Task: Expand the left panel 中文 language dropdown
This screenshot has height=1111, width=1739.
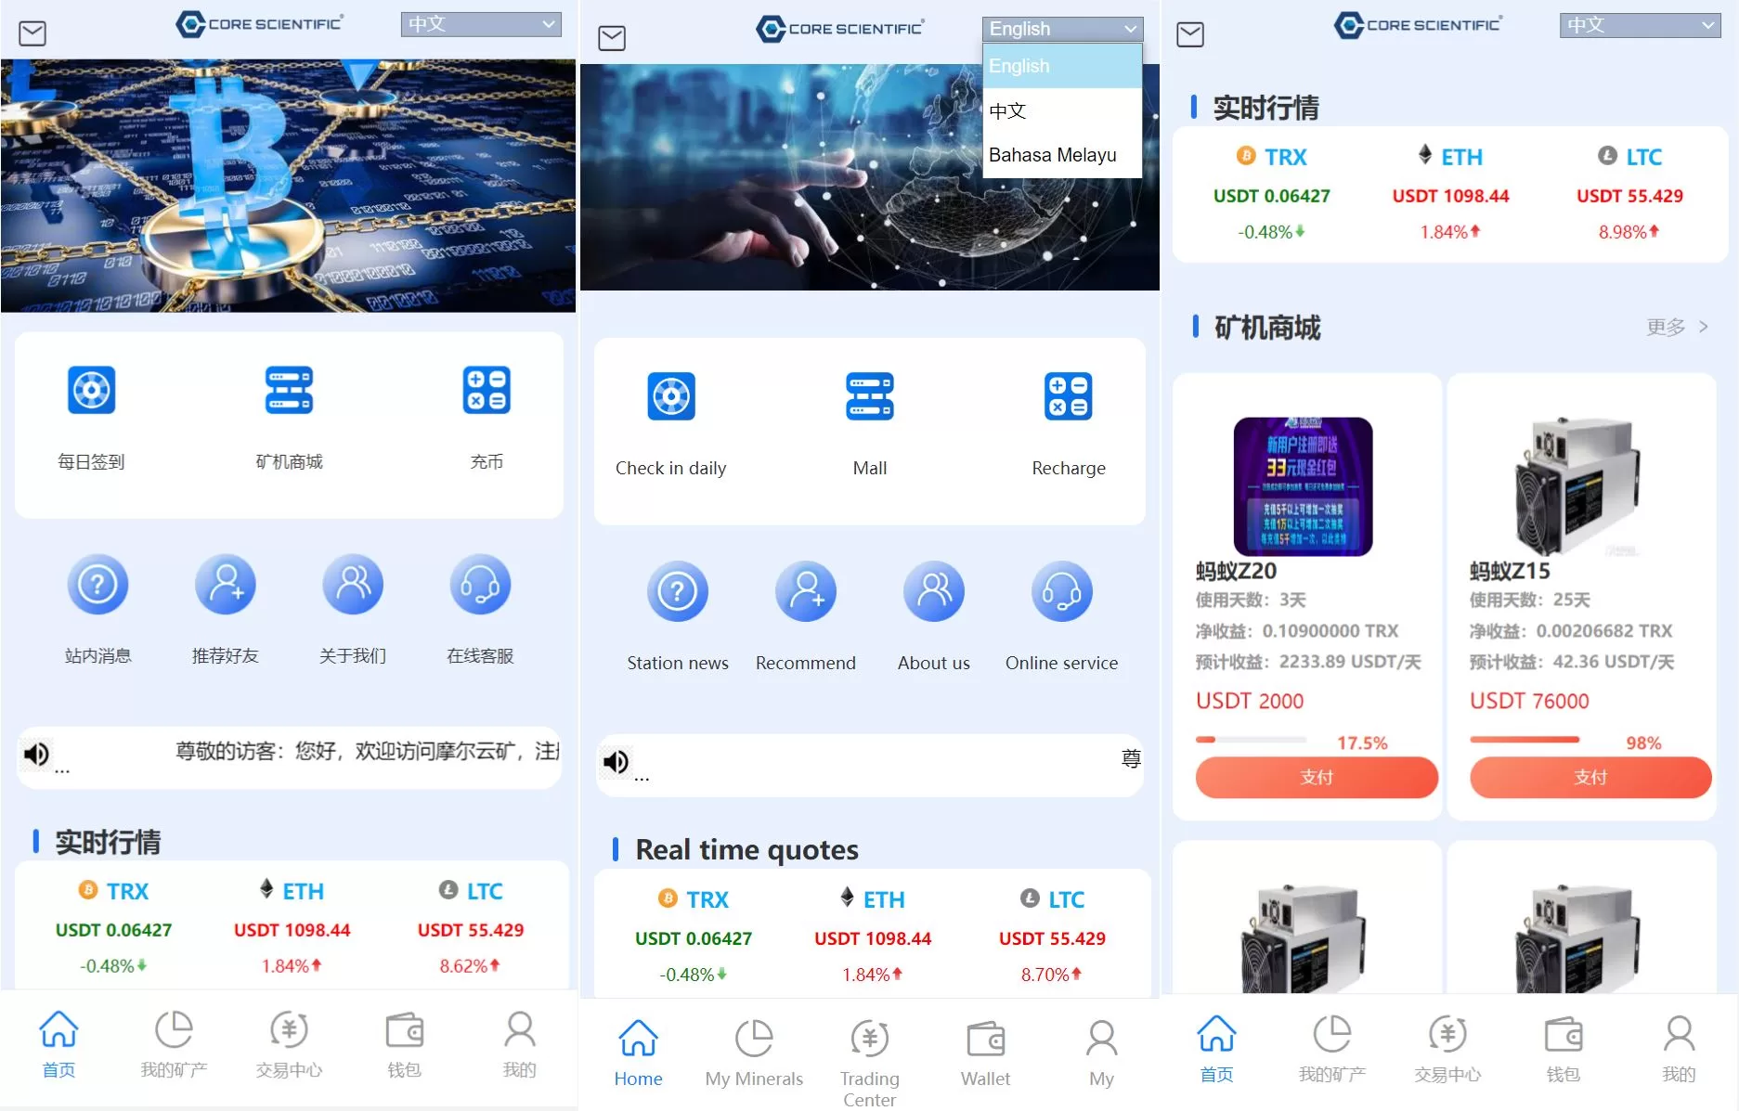Action: (481, 24)
